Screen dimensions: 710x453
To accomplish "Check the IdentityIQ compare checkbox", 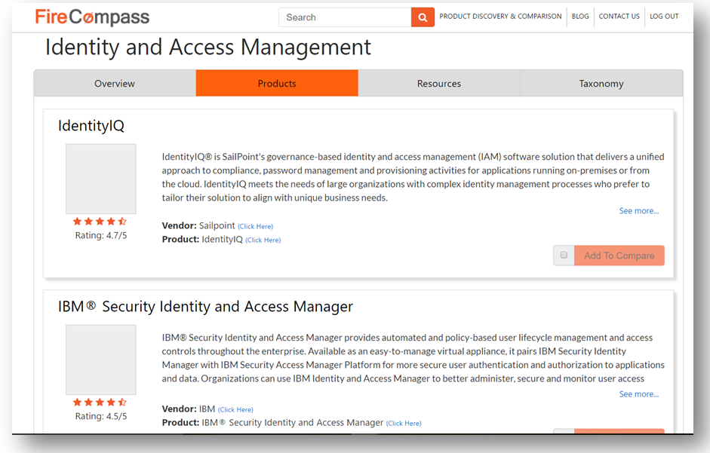I will tap(564, 256).
